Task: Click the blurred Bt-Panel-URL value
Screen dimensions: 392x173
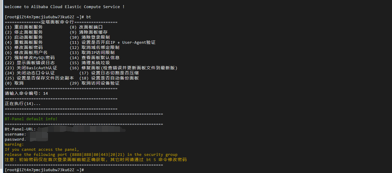Action: coord(81,129)
